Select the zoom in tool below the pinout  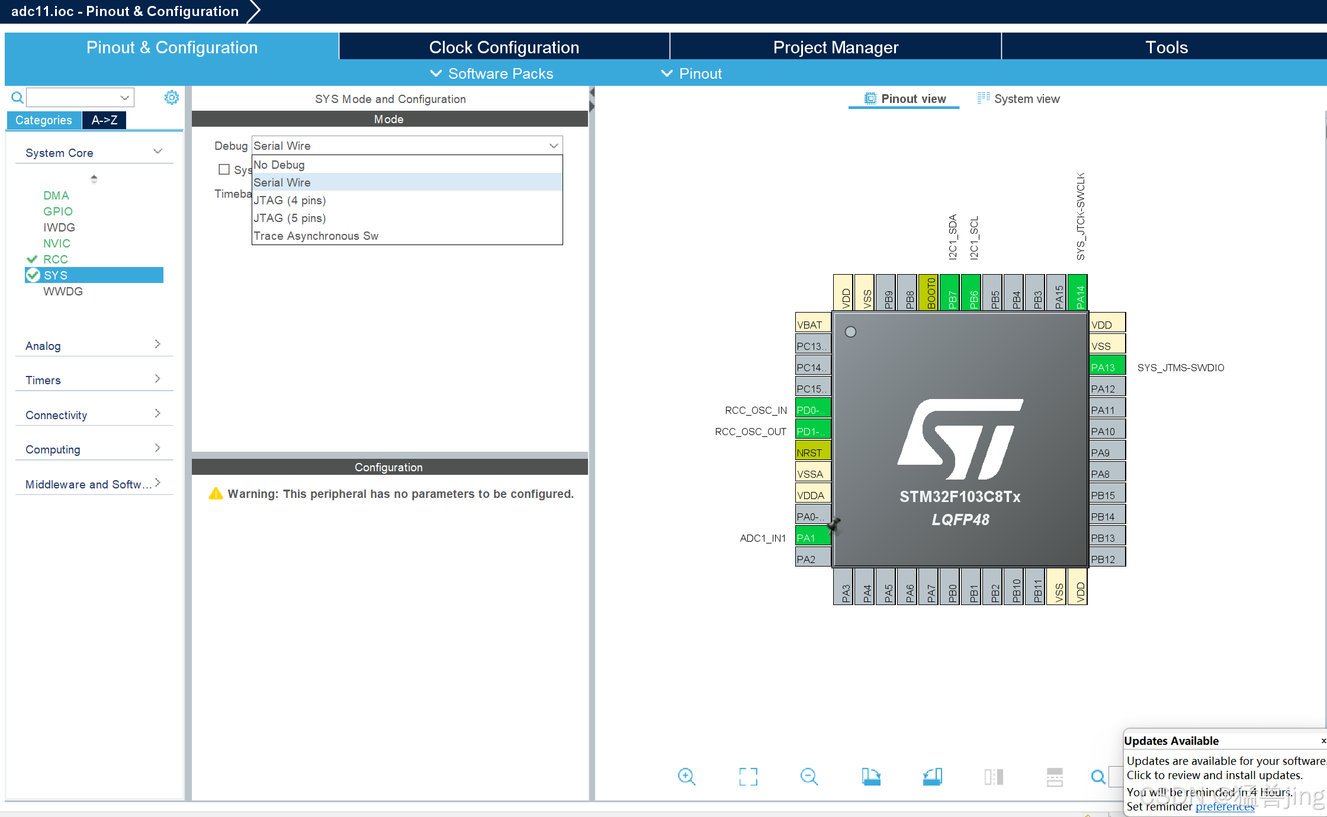pos(686,776)
